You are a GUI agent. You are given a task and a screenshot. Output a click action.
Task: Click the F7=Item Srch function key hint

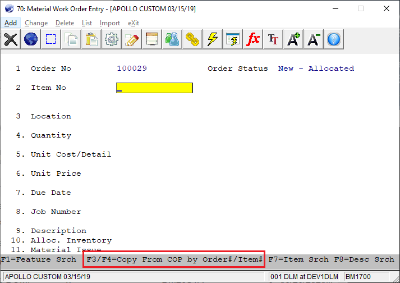[x=298, y=259]
